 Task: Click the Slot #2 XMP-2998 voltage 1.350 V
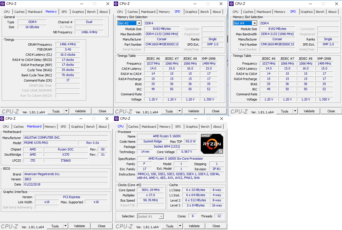pyautogui.click(x=209, y=99)
